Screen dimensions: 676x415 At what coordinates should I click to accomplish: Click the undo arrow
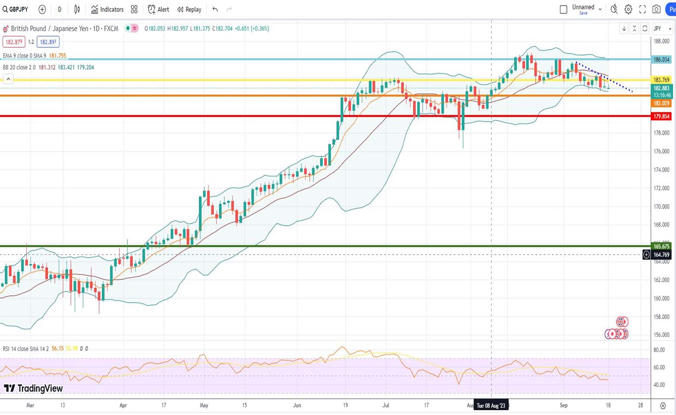point(215,9)
